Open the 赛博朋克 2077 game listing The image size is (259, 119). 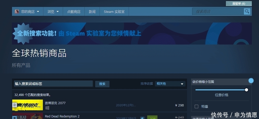(x=100, y=105)
